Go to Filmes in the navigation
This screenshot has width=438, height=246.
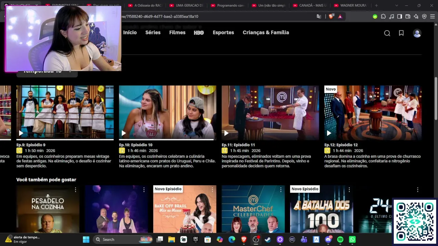coord(177,32)
